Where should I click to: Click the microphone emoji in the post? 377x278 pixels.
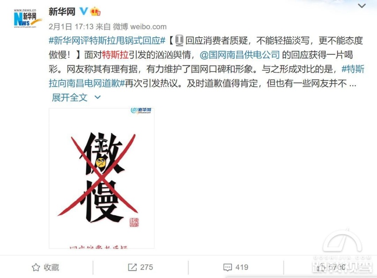[179, 40]
